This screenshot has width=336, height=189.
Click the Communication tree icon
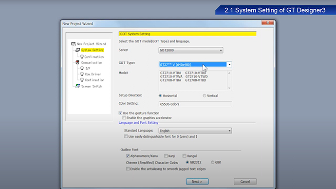pos(77,62)
